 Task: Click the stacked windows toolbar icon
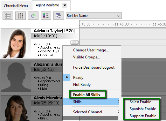59,16
